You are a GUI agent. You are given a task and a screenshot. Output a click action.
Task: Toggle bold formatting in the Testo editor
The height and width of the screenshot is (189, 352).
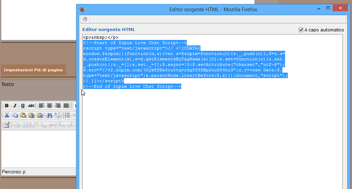tap(7, 106)
